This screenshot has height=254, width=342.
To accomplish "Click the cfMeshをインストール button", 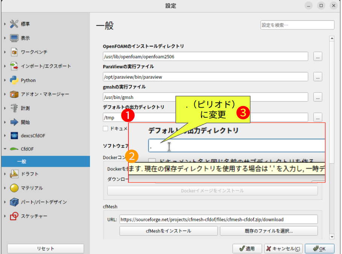I will coord(168,231).
